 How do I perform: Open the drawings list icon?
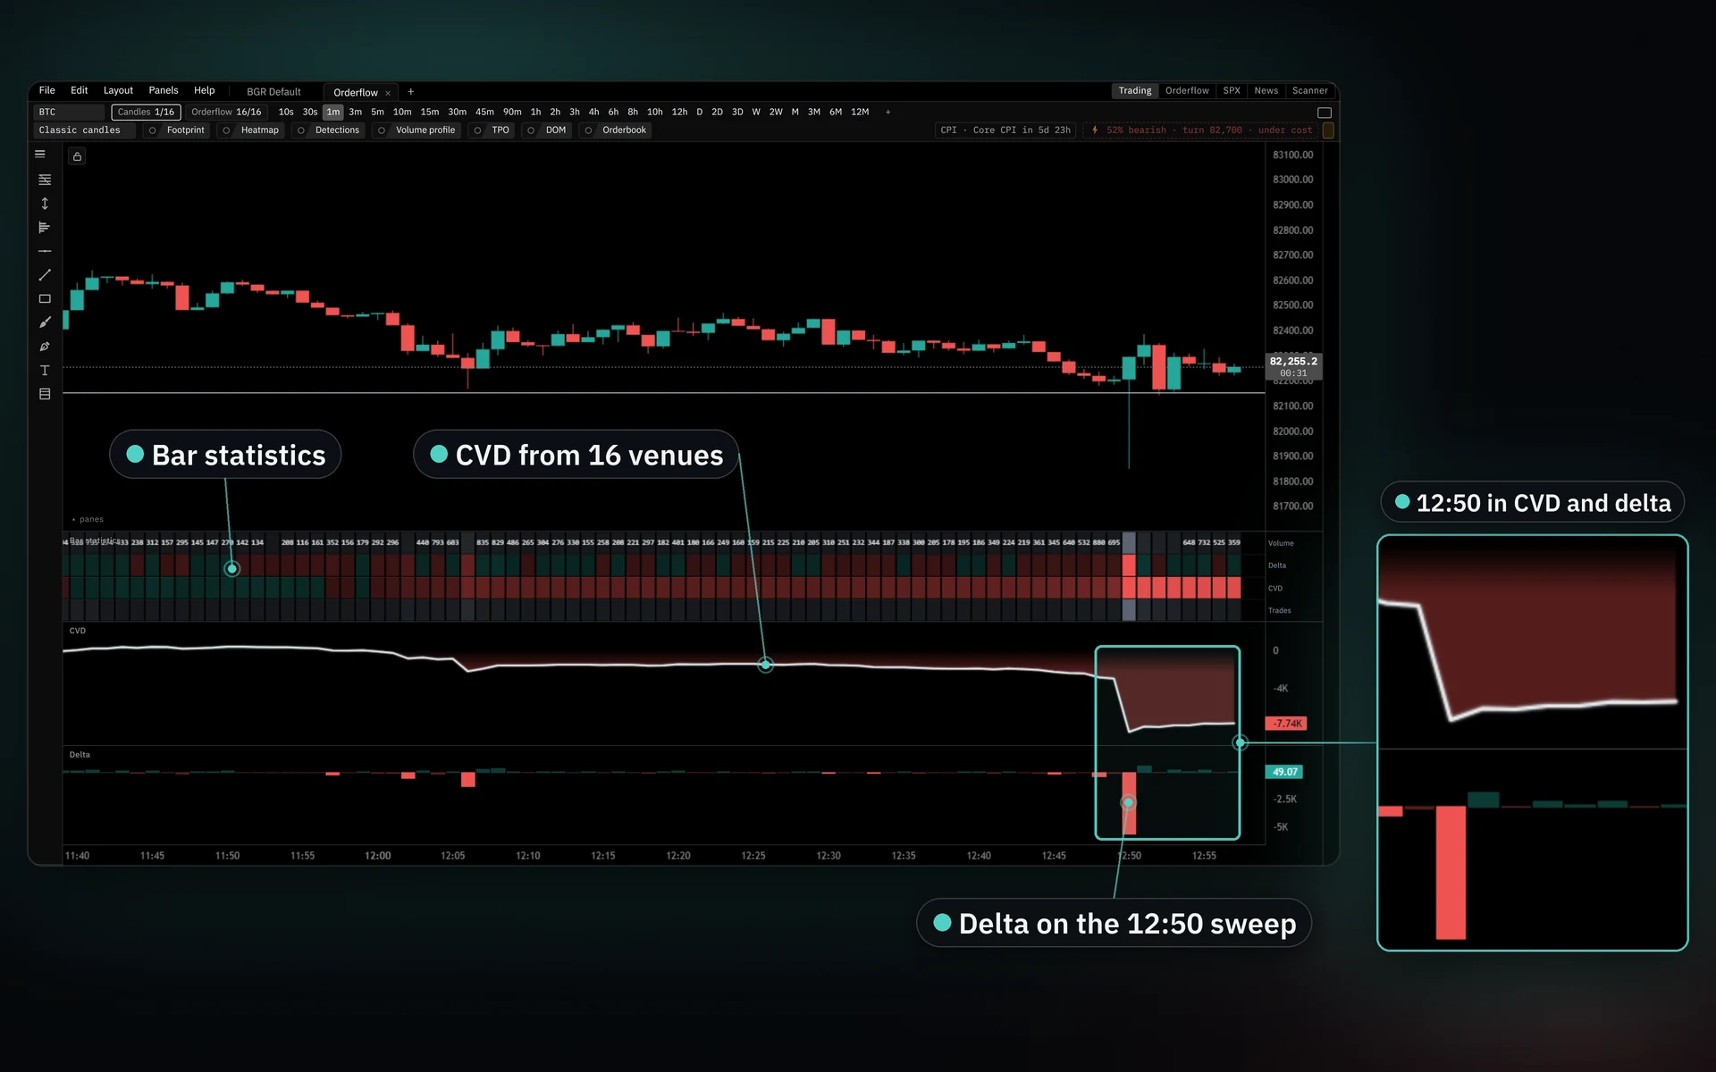(45, 394)
